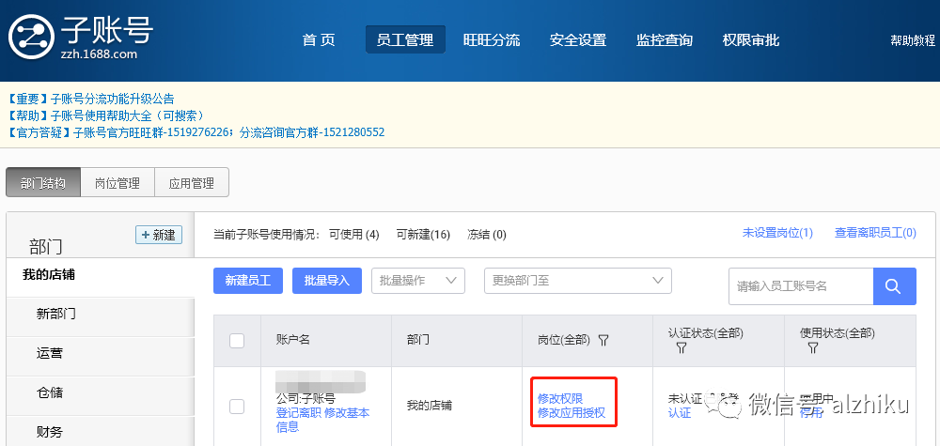Tick the checkbox for the 公司:子账号 row

(237, 407)
